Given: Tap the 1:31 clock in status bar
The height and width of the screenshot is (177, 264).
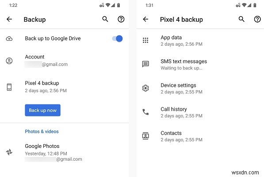Looking at the screenshot, I should [x=149, y=5].
